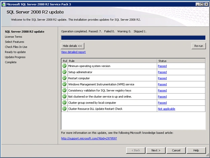Open Passed status for Consistency validation rule
The height and width of the screenshot is (158, 210).
pos(162,91)
